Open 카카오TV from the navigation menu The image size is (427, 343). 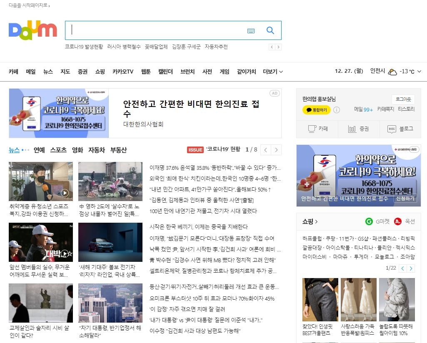123,71
